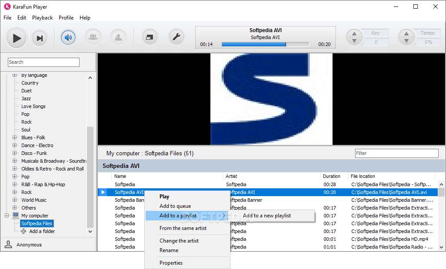Decrease Tempo with down arrow
The width and height of the screenshot is (446, 269).
(x=406, y=41)
